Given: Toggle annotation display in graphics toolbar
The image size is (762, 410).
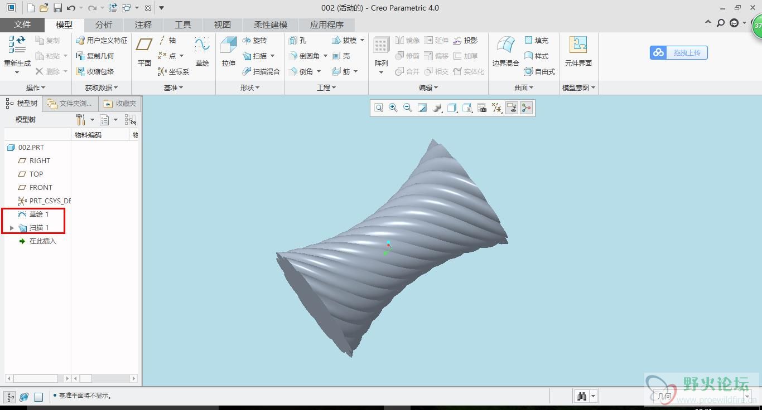Looking at the screenshot, I should pyautogui.click(x=512, y=108).
